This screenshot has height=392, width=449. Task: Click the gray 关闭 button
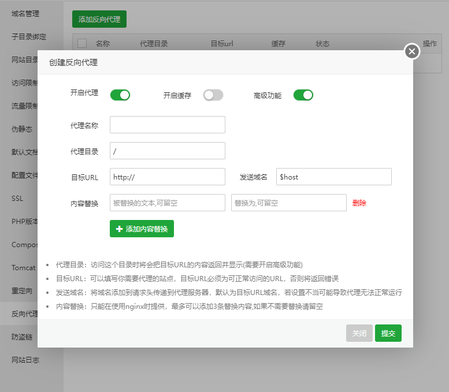tap(359, 333)
